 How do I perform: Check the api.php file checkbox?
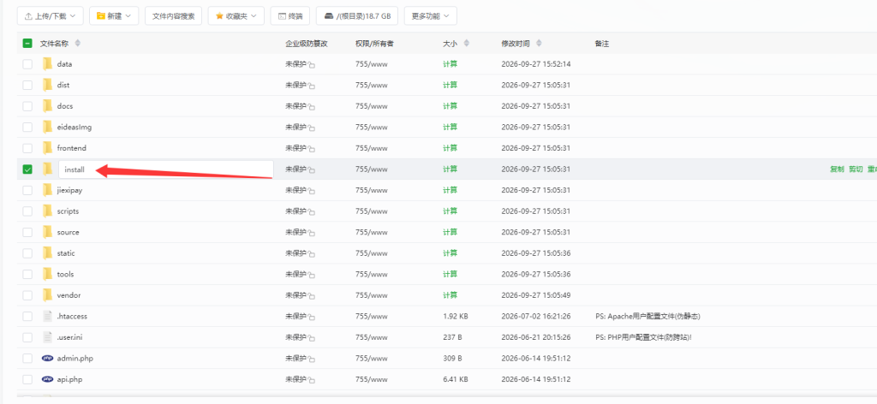(27, 379)
